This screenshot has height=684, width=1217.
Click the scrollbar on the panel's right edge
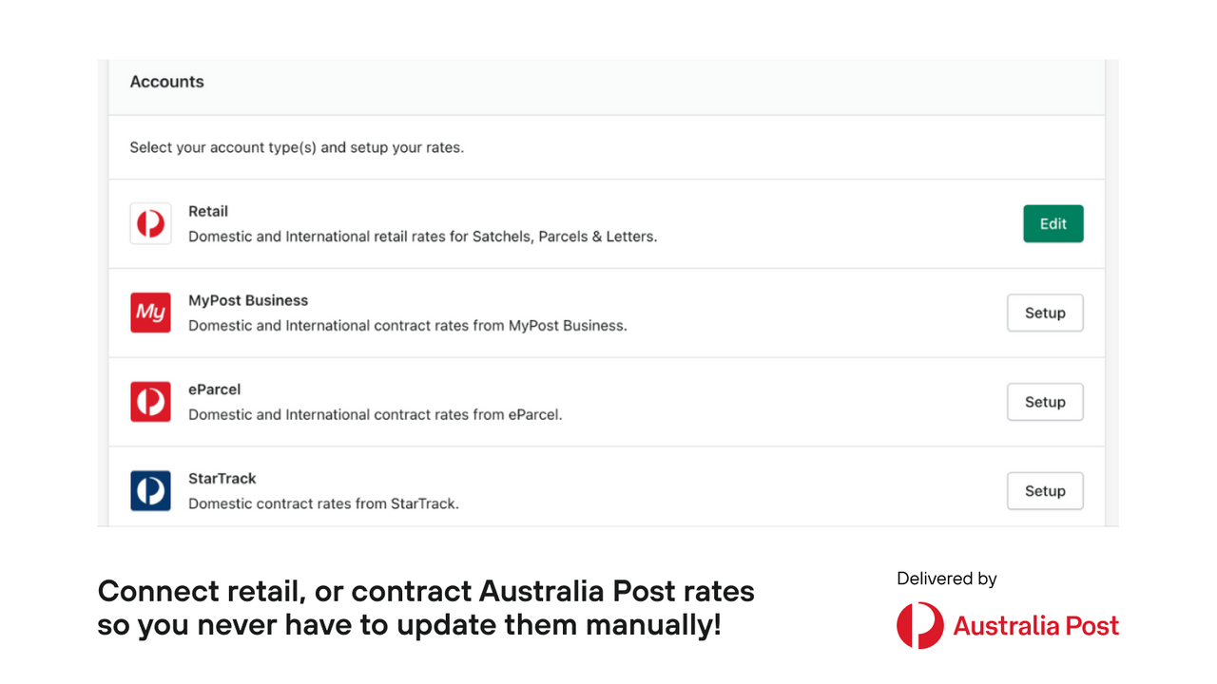point(1111,285)
